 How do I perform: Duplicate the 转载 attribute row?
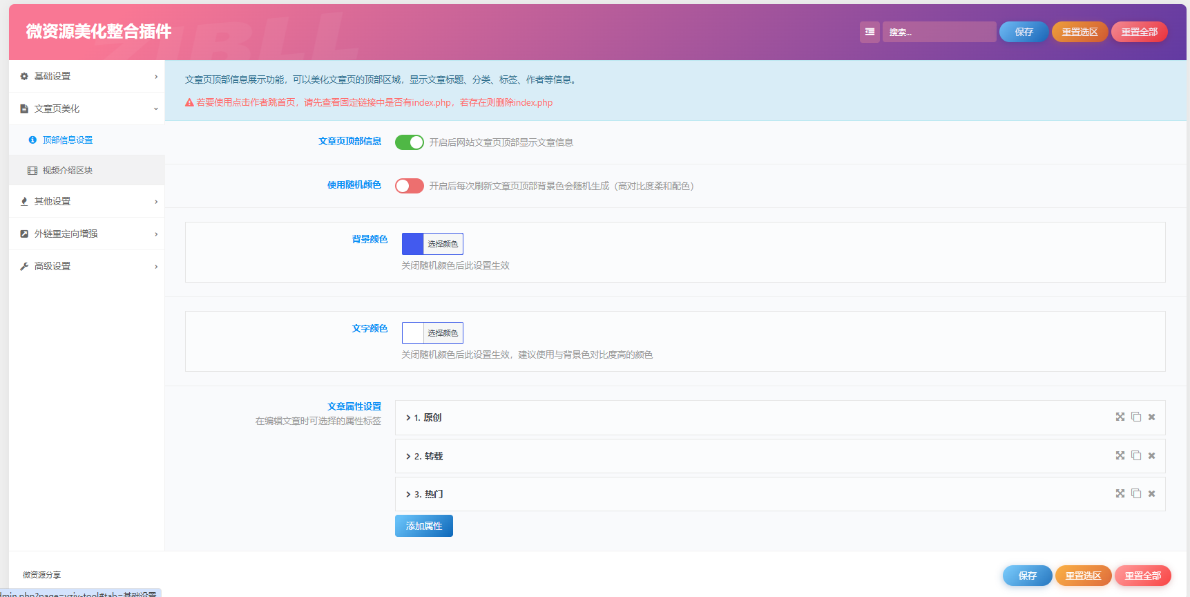point(1136,455)
